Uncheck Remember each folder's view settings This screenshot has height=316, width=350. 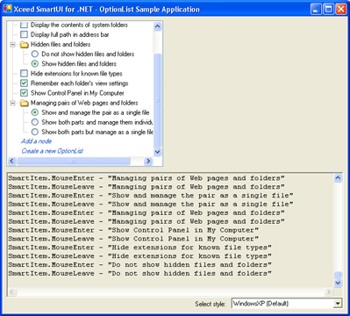point(24,83)
